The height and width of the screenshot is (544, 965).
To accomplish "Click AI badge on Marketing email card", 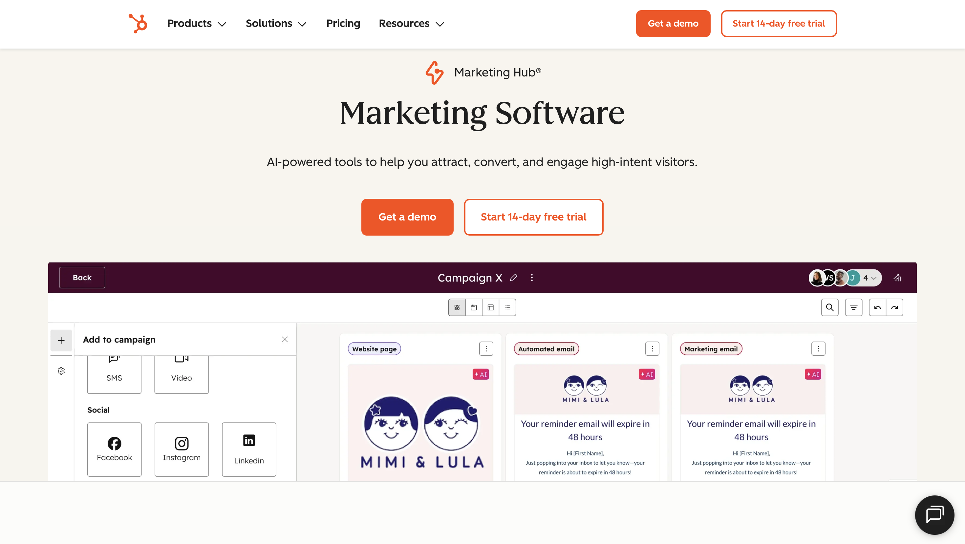I will (x=813, y=374).
